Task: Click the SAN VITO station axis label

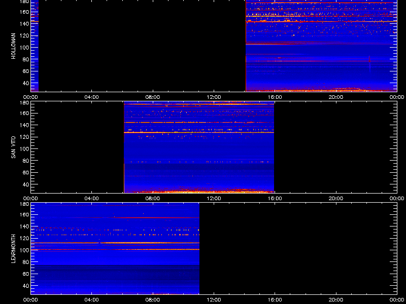Action: [14, 147]
